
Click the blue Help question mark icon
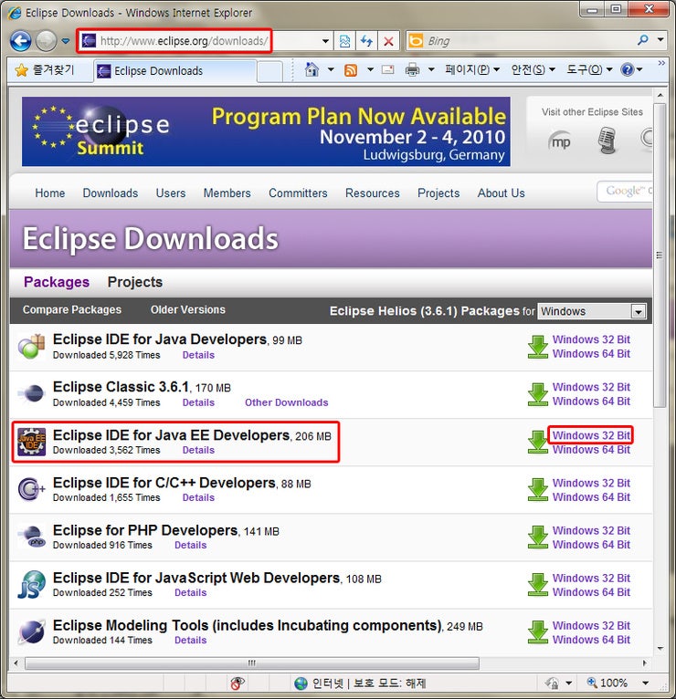[x=627, y=70]
